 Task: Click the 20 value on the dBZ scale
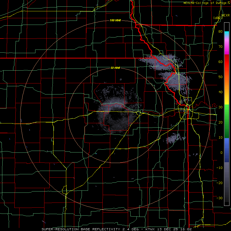click(x=220, y=122)
